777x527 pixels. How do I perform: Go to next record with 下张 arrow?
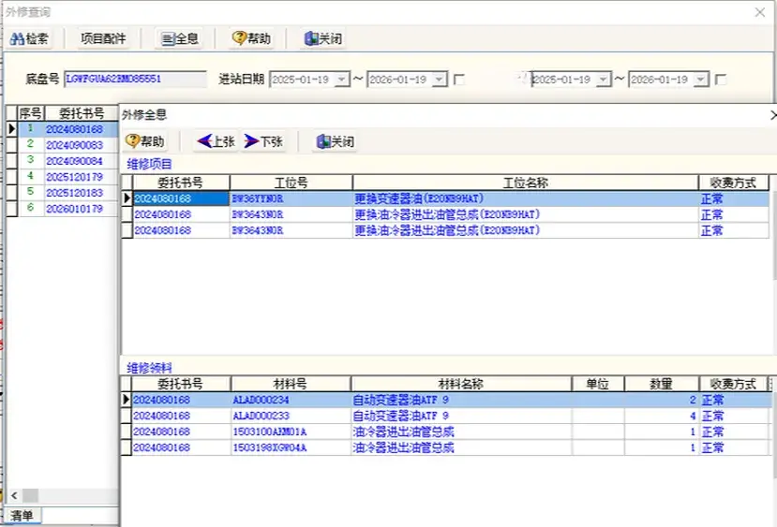tap(252, 141)
